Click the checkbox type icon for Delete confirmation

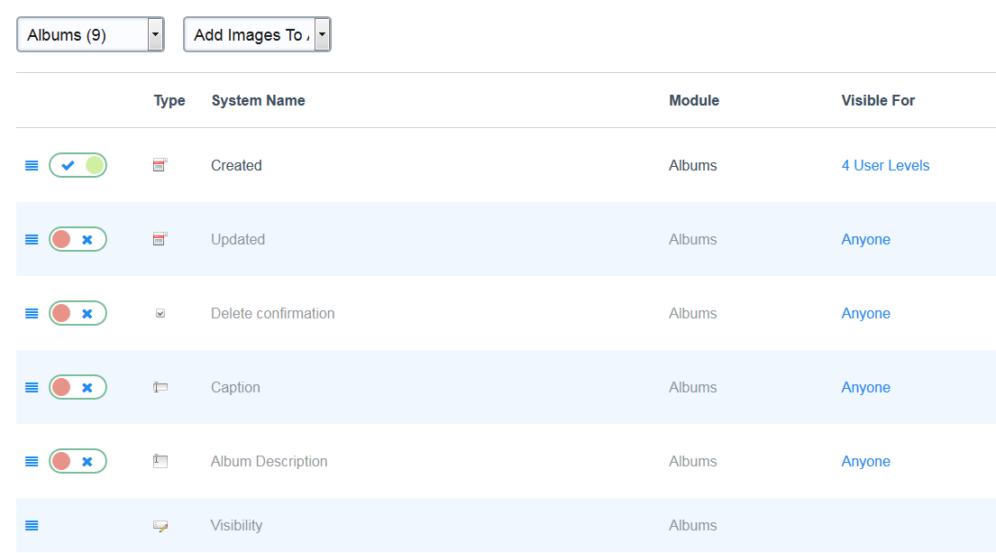pos(160,314)
